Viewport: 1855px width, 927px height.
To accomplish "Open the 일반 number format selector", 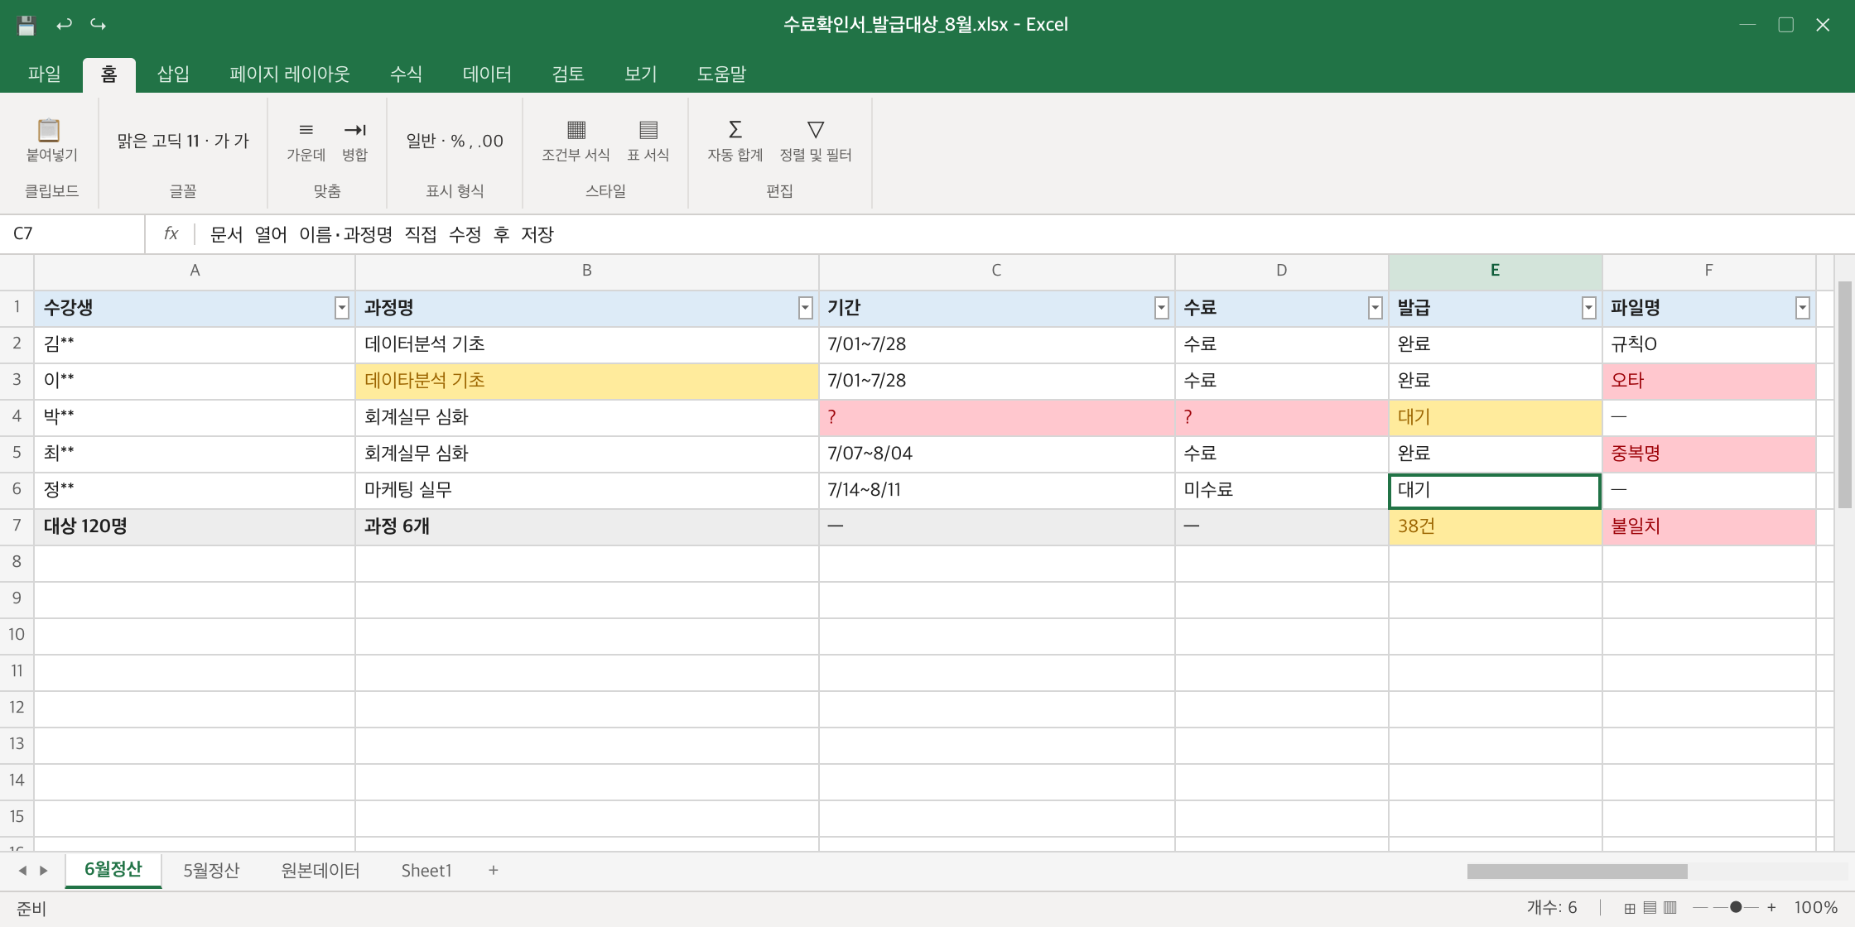I will [x=455, y=141].
